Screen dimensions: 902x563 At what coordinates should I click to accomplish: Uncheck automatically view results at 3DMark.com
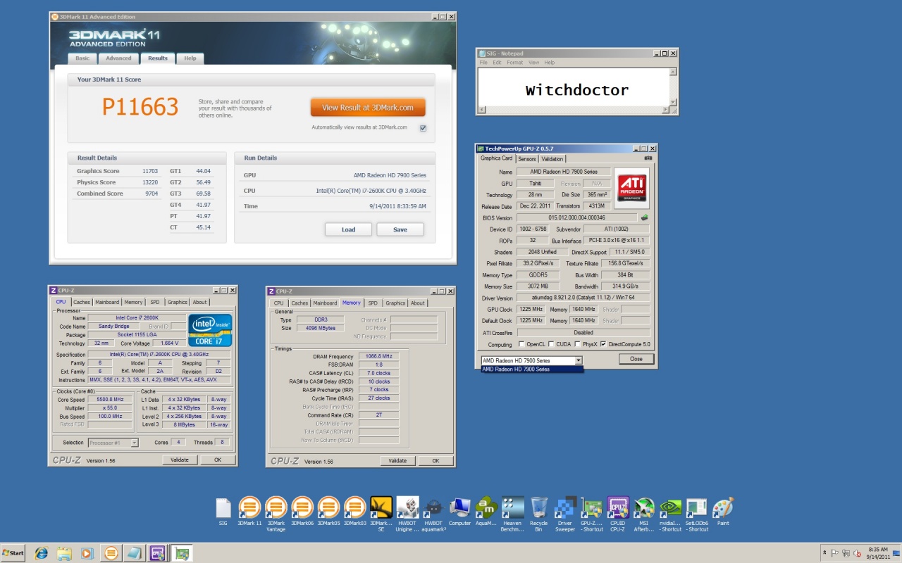pyautogui.click(x=423, y=127)
